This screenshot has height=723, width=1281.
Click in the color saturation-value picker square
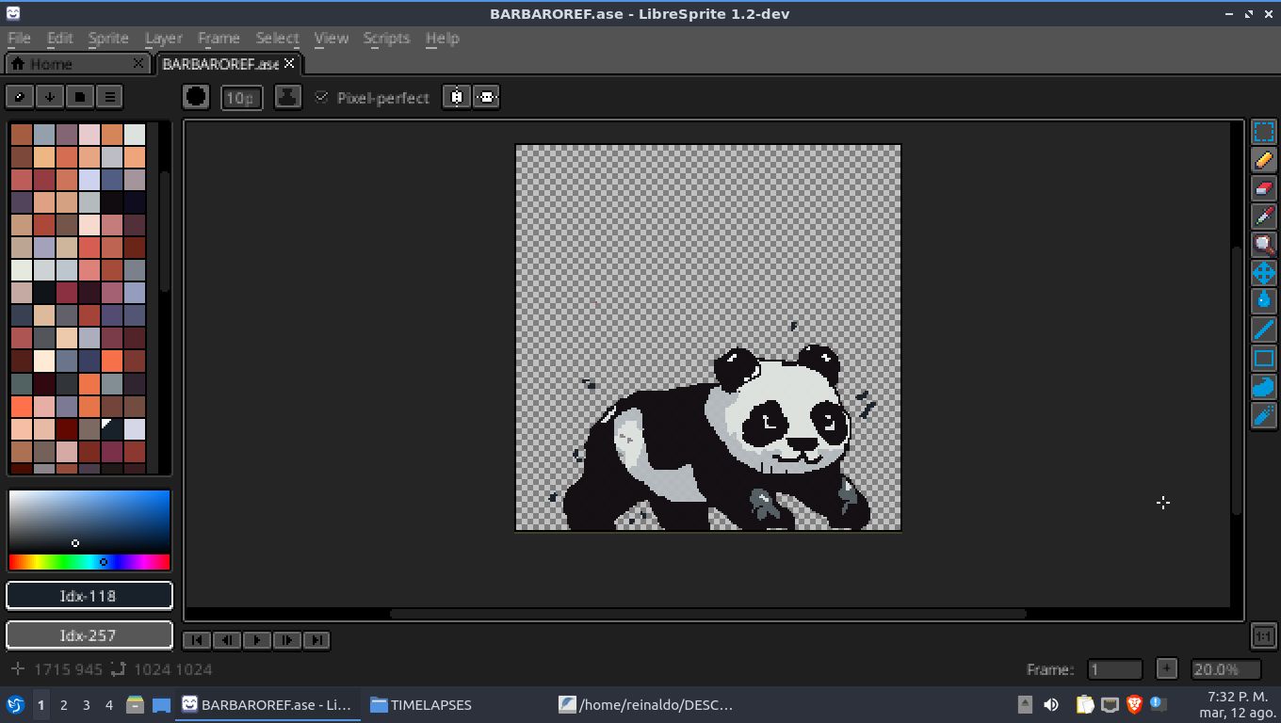coord(89,522)
